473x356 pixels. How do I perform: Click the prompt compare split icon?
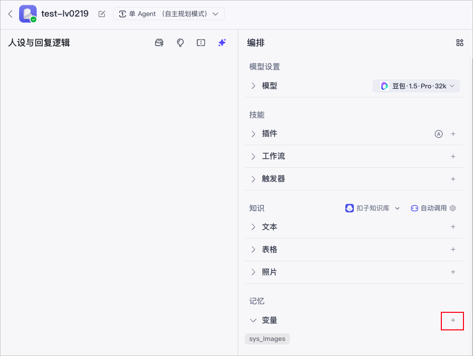pyautogui.click(x=201, y=43)
